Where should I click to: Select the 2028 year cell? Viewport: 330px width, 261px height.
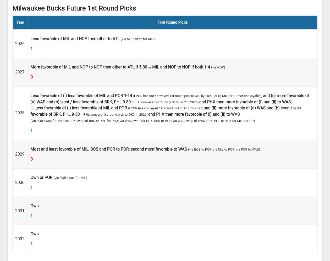coord(20,113)
